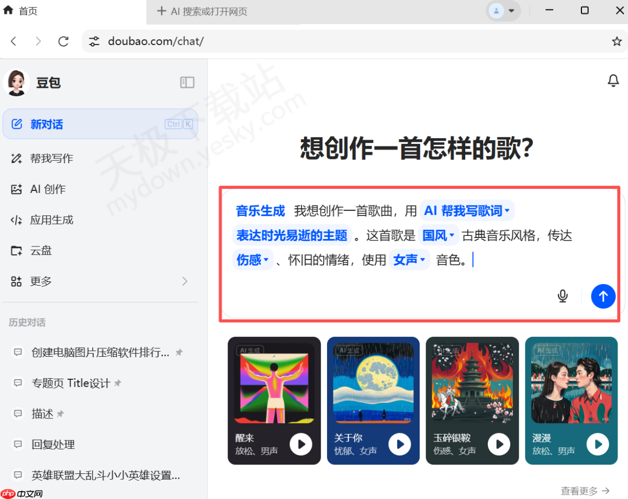Click pin icon beside 专题页 Title设计
Screen dimensions: 628x499
point(118,383)
